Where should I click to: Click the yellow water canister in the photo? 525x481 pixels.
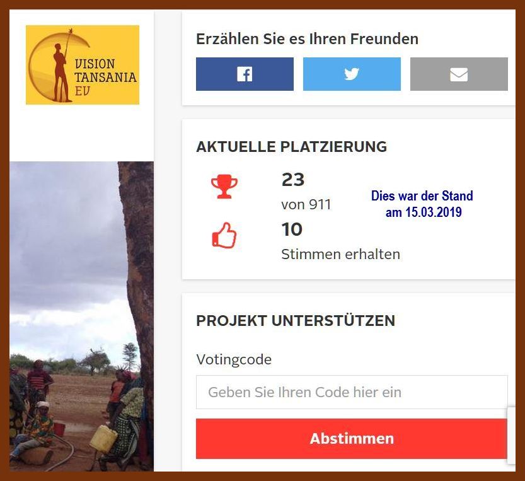[x=104, y=439]
